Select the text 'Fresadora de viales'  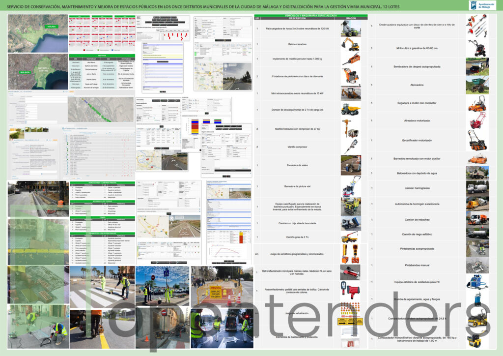tap(297, 165)
